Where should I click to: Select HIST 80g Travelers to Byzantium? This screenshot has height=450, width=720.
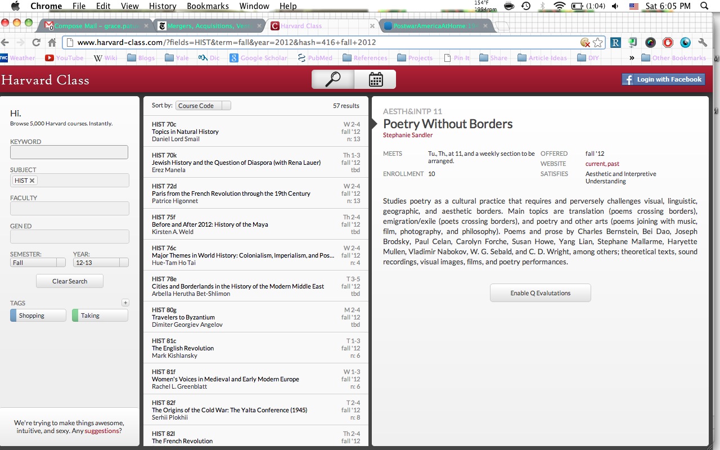(x=256, y=317)
